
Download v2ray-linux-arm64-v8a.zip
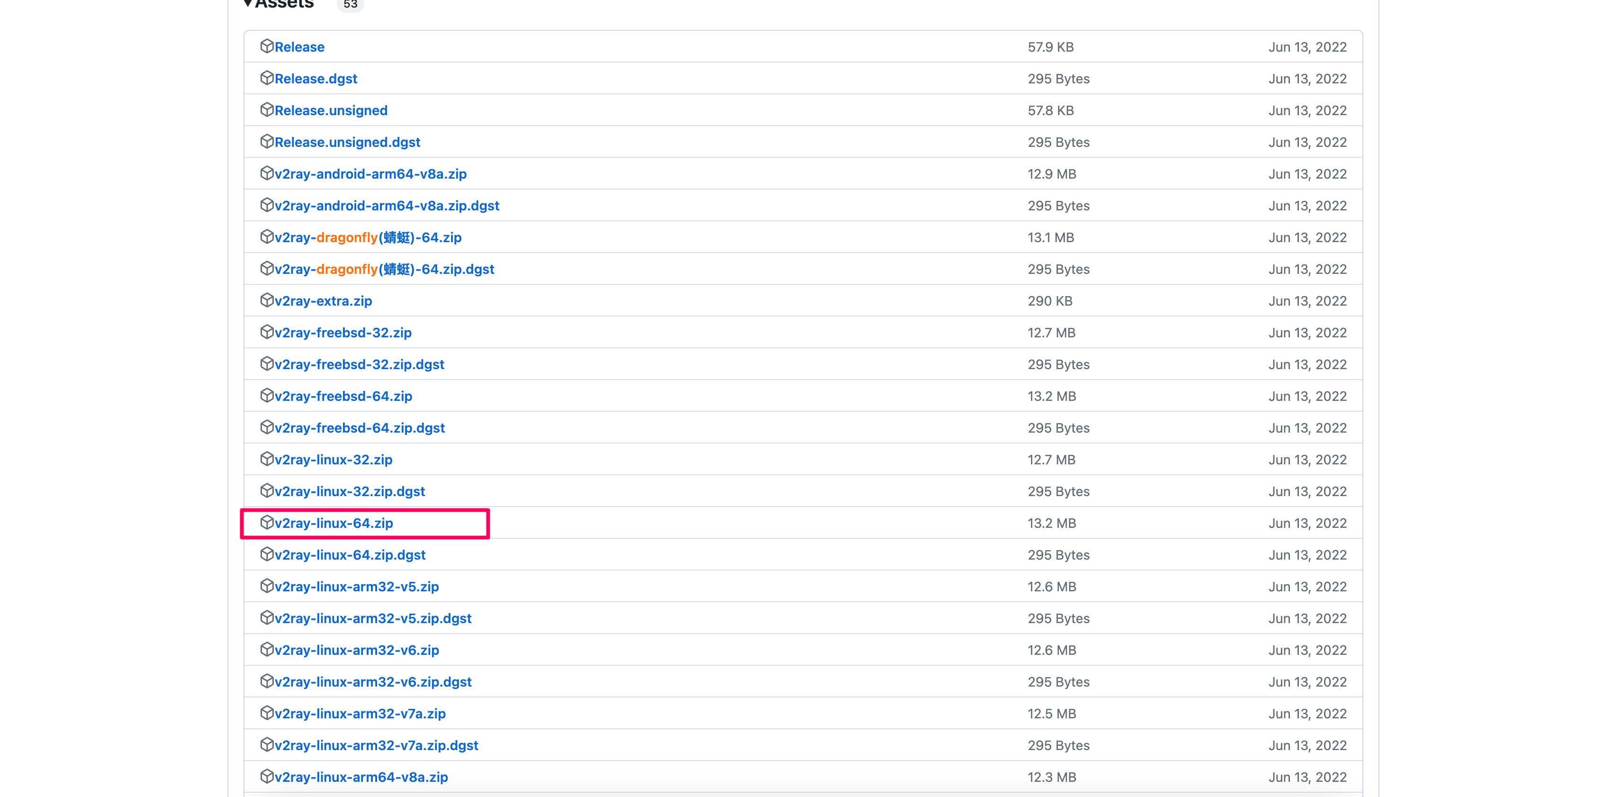361,778
